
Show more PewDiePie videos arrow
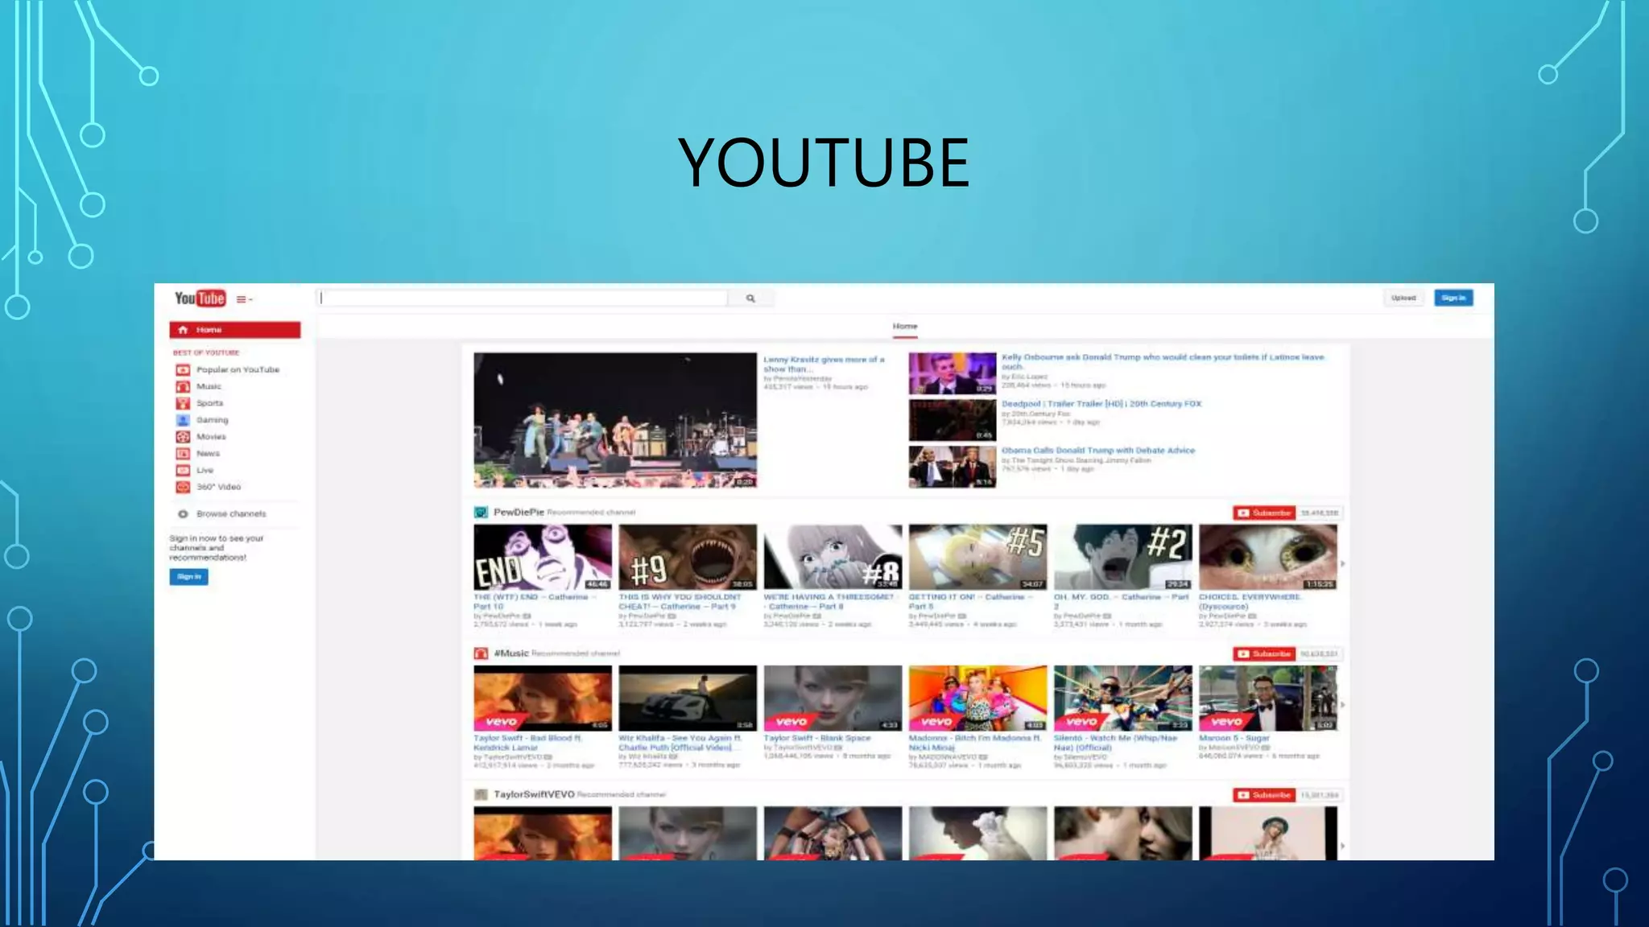pos(1342,563)
